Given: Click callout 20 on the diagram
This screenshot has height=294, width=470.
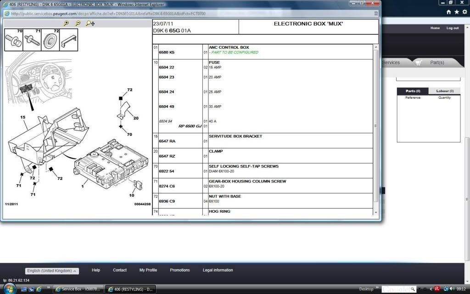Looking at the screenshot, I should 136,118.
